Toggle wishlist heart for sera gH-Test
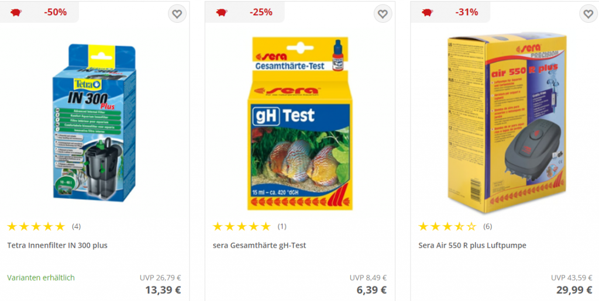 383,14
